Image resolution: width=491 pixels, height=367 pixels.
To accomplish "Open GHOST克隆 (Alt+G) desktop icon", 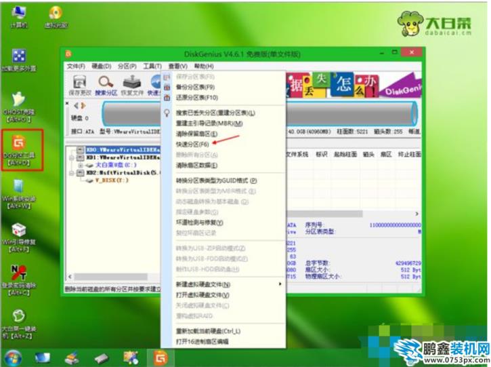I will (x=19, y=107).
